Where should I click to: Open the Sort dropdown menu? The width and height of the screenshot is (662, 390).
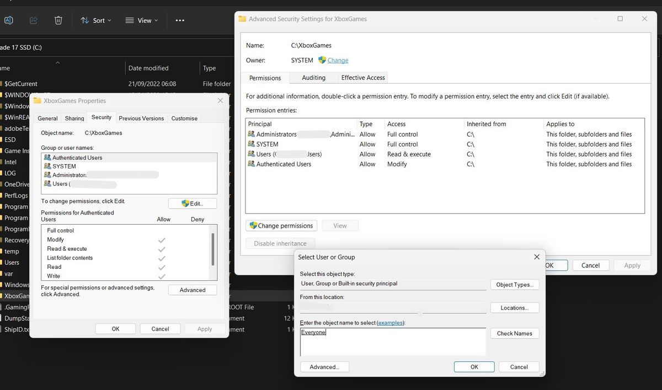[95, 20]
